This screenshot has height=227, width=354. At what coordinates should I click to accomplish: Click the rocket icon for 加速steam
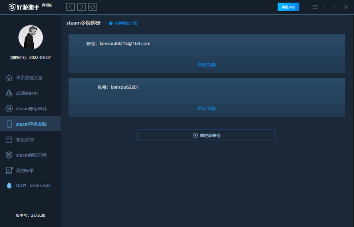pos(9,93)
